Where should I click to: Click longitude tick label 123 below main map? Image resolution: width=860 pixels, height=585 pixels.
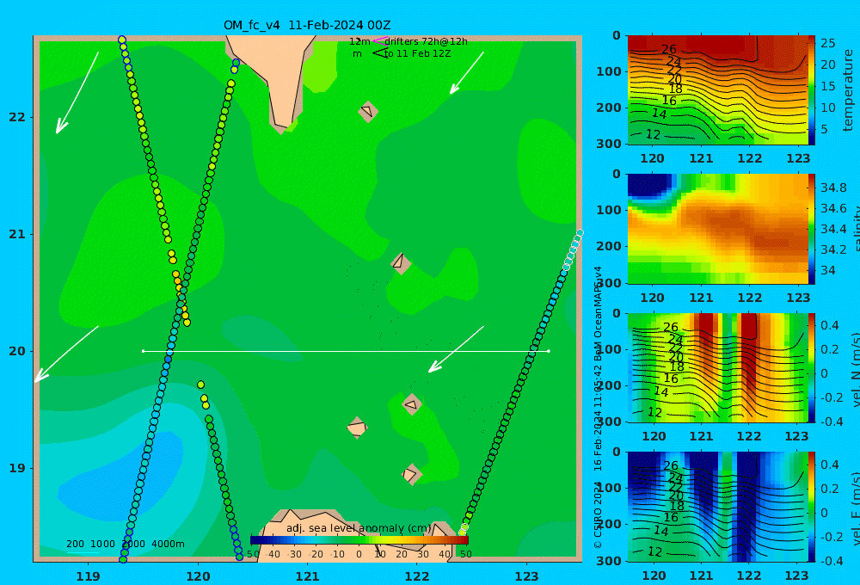(527, 576)
